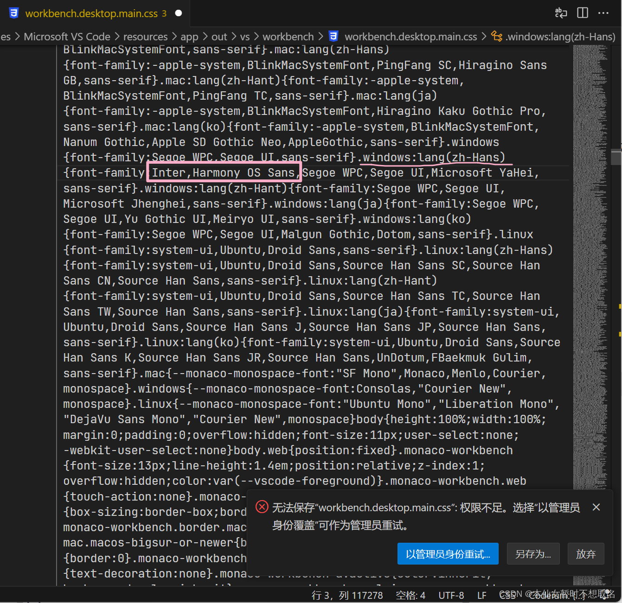Click the UTF-8 encoding status item
Image resolution: width=622 pixels, height=603 pixels.
click(x=451, y=595)
